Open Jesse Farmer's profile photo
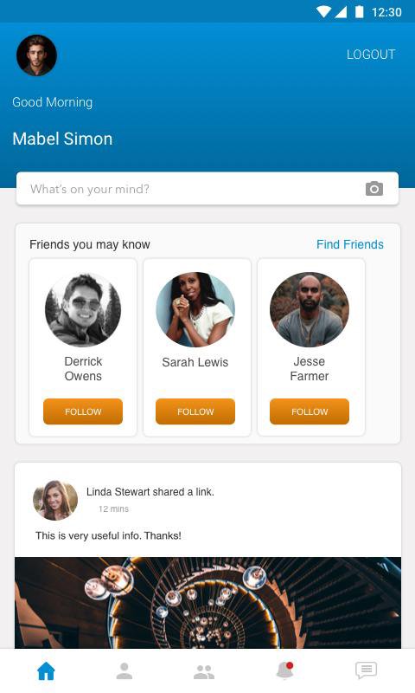415x693 pixels. pyautogui.click(x=310, y=309)
